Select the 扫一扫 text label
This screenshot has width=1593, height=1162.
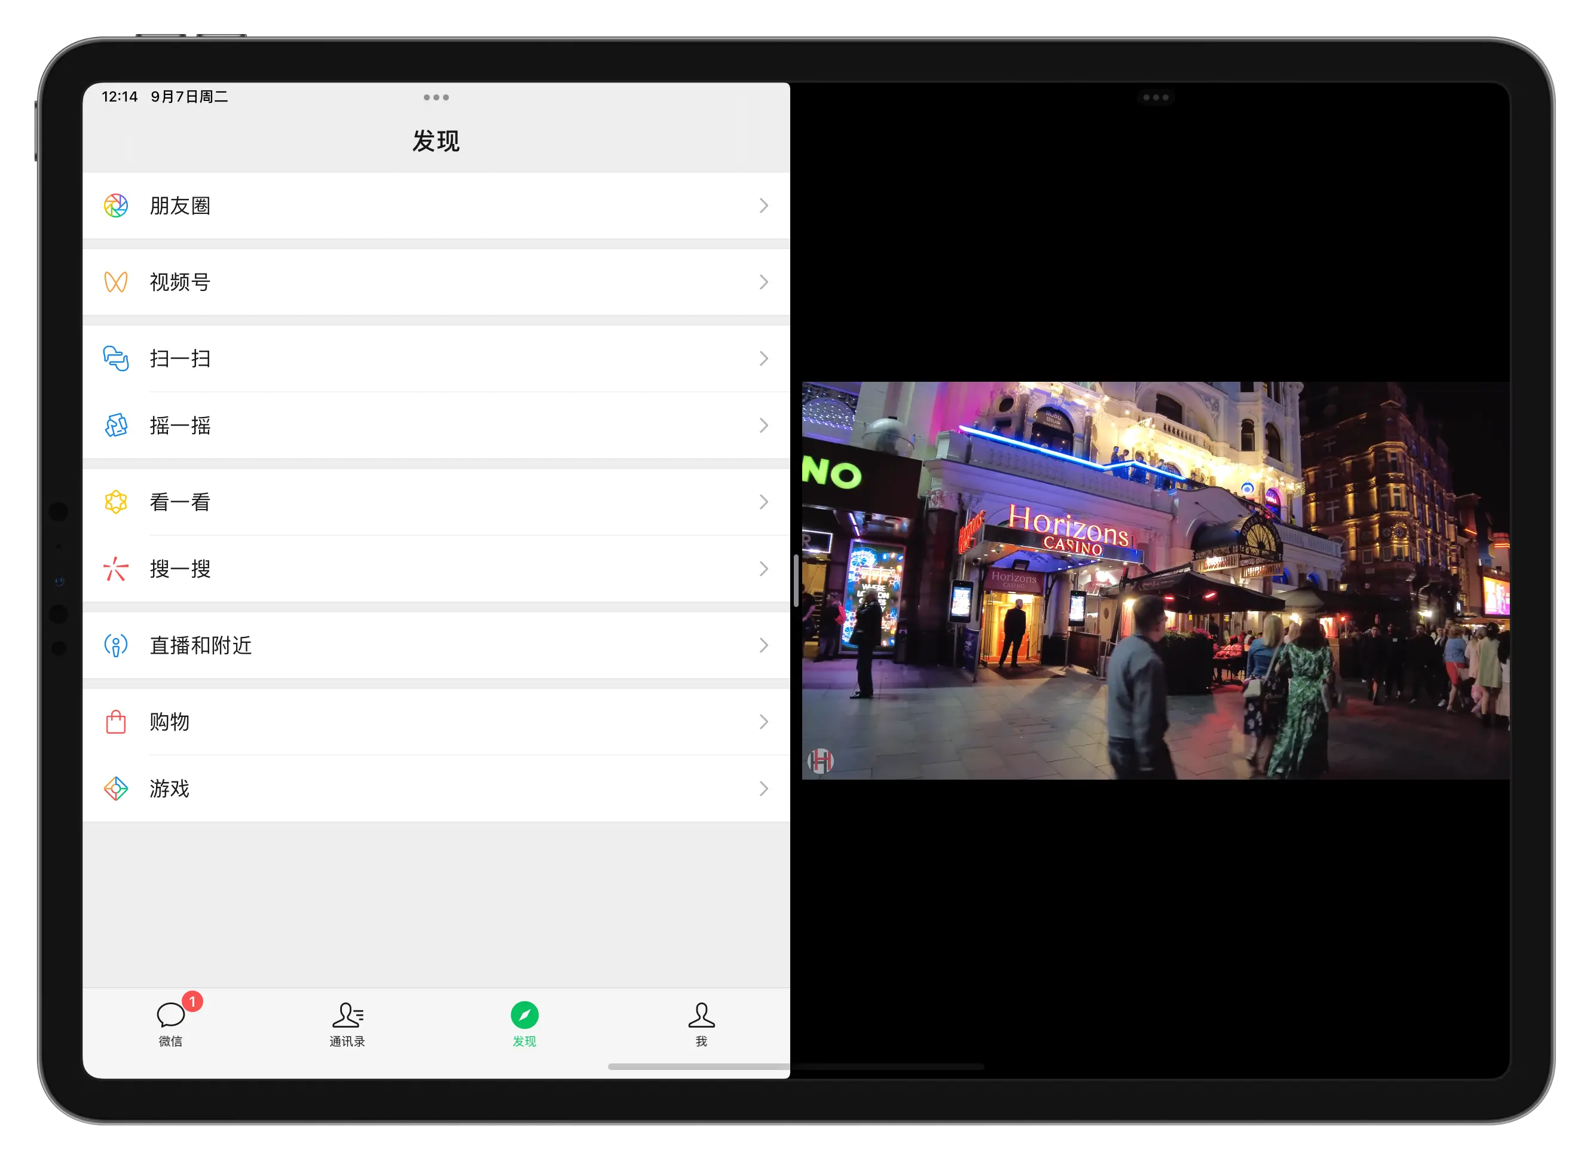pyautogui.click(x=180, y=358)
